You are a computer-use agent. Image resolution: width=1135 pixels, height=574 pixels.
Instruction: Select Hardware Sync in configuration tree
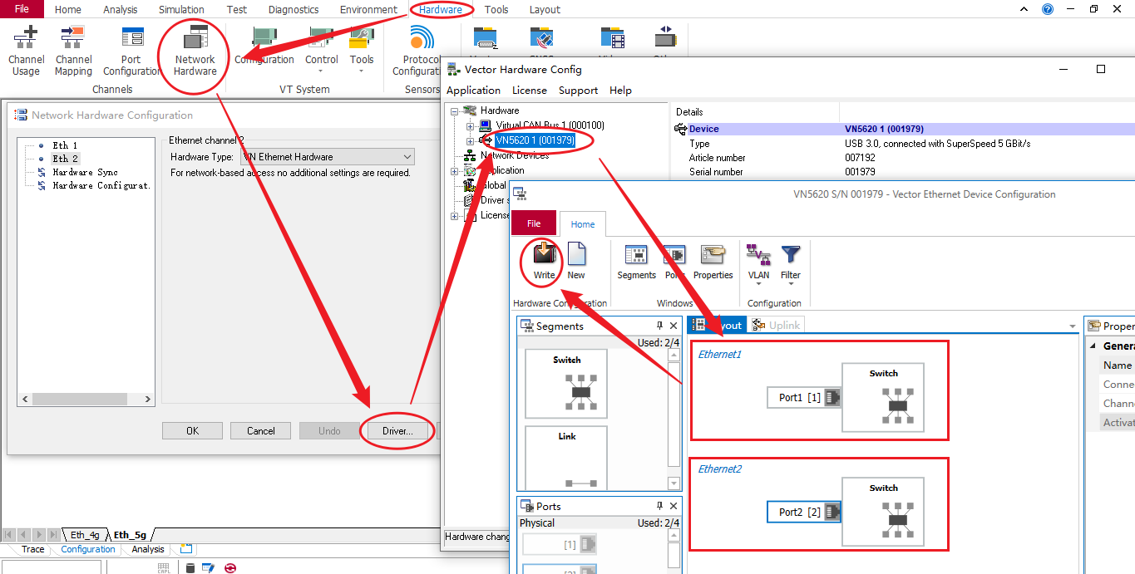(x=85, y=172)
